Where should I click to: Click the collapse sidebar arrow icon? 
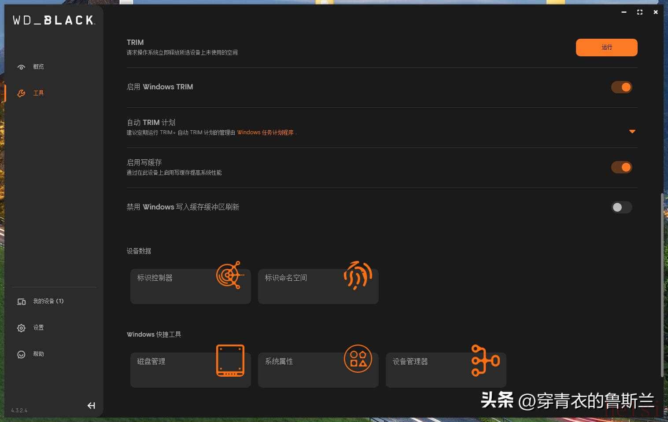tap(91, 406)
